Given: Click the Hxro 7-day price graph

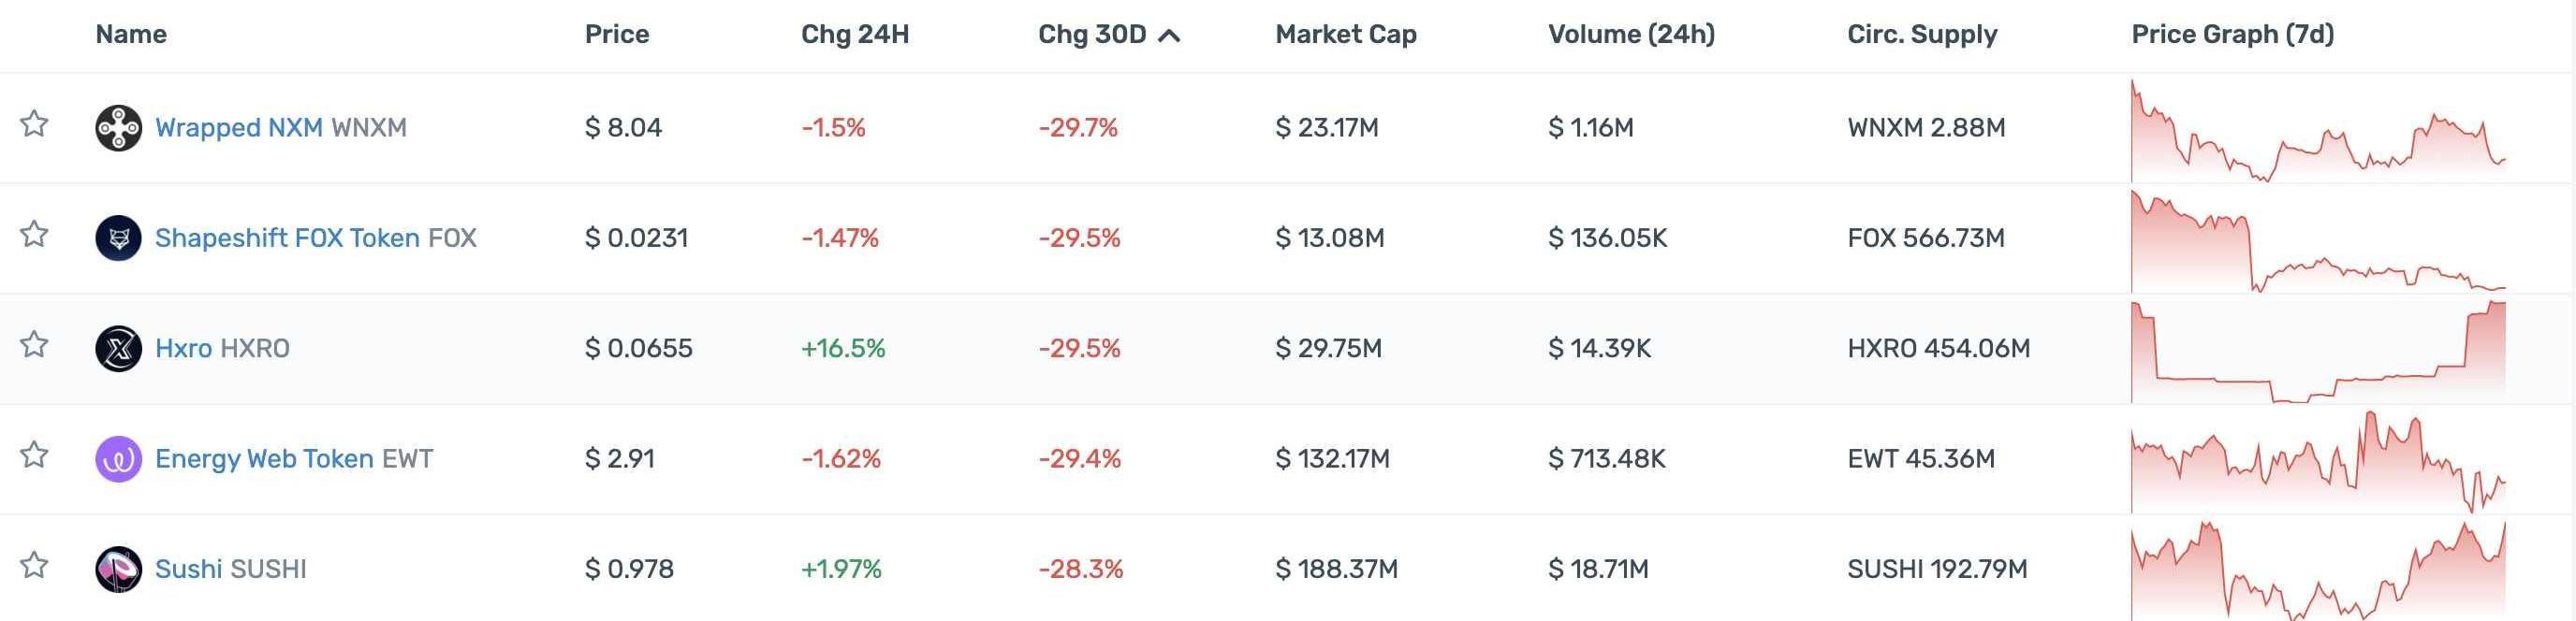Looking at the screenshot, I should [2317, 350].
